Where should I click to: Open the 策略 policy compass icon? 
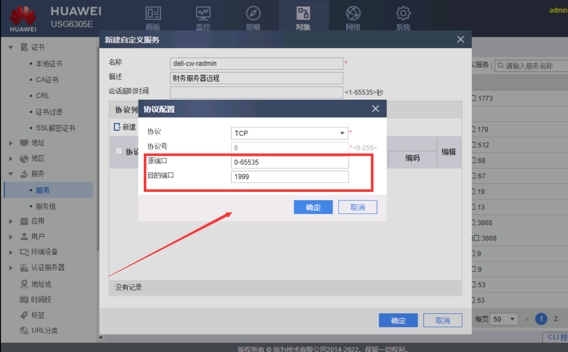[253, 14]
